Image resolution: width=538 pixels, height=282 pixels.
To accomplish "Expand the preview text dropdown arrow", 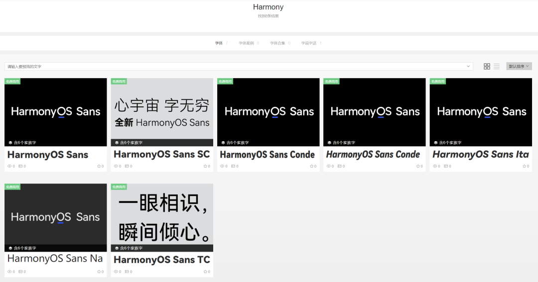I will click(468, 66).
